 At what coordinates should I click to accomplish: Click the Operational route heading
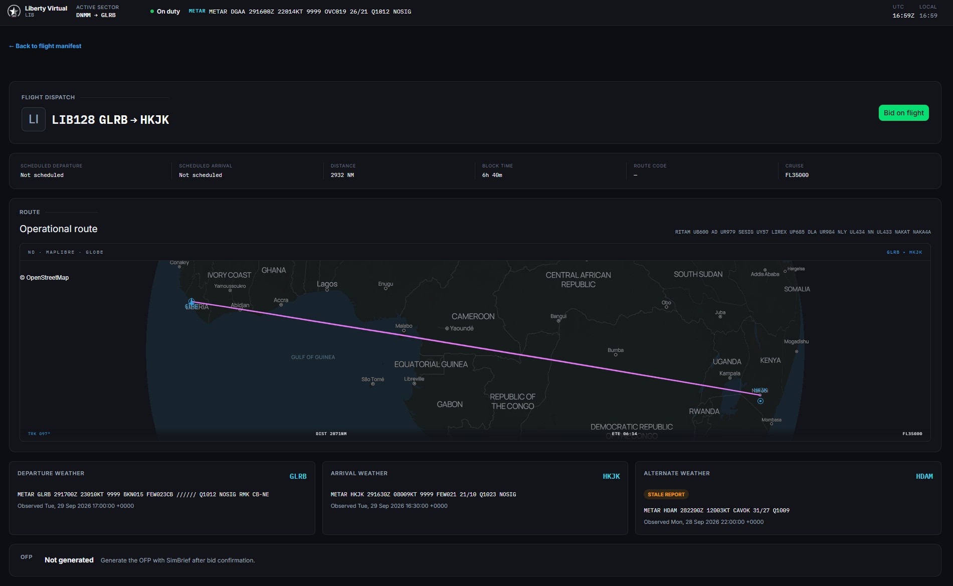click(59, 229)
